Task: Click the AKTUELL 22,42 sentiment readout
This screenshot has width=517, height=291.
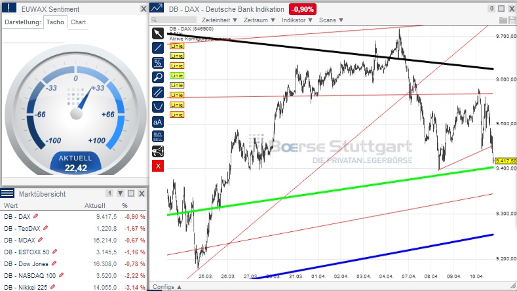Action: (75, 164)
